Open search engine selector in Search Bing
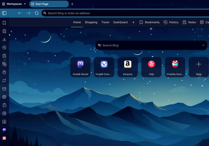Image resolution: width=209 pixels, height=146 pixels. click(100, 45)
